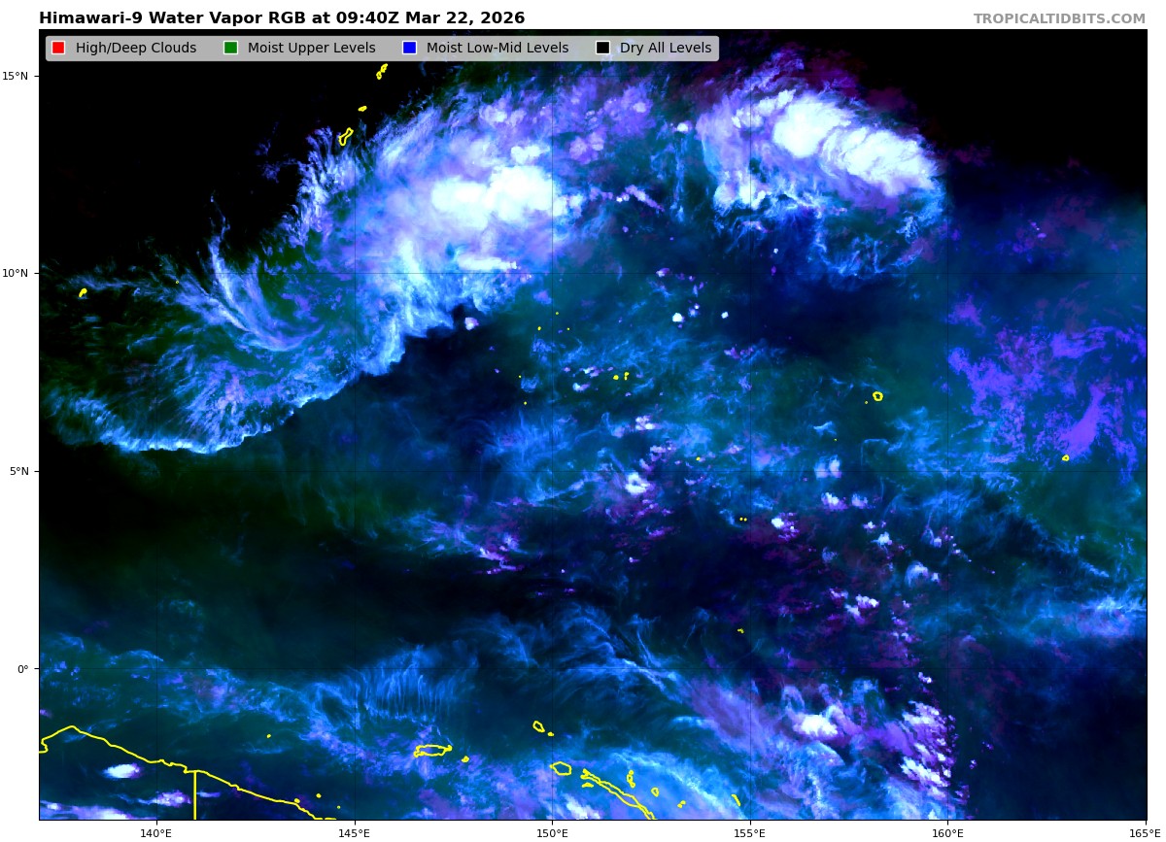
Task: Click the black Dry All Levels swatch
Action: (602, 49)
